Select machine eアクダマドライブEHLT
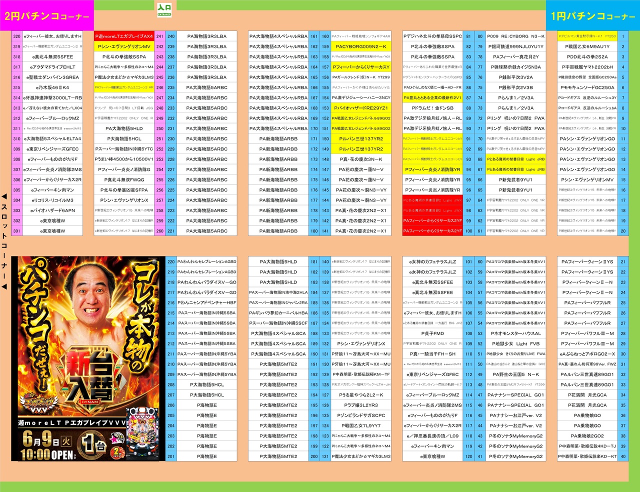Screen dimensions: 640x492 point(52,67)
